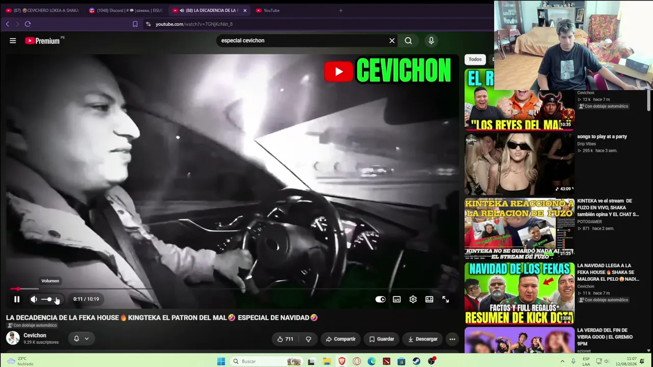Image resolution: width=653 pixels, height=367 pixels.
Task: Click the Descargar button
Action: [422, 339]
